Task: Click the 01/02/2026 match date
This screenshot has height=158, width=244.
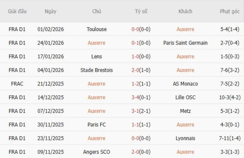Action: tap(51, 29)
